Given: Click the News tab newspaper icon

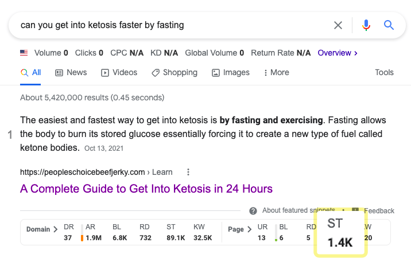Looking at the screenshot, I should pyautogui.click(x=59, y=73).
